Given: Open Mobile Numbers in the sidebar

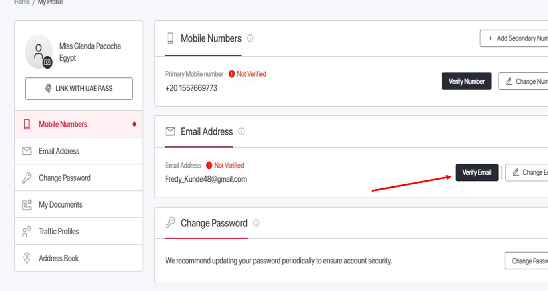Looking at the screenshot, I should click(x=79, y=124).
